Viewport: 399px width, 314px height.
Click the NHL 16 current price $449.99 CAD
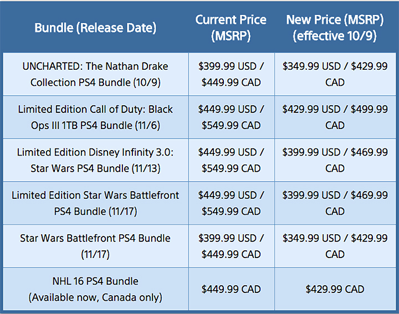231,289
